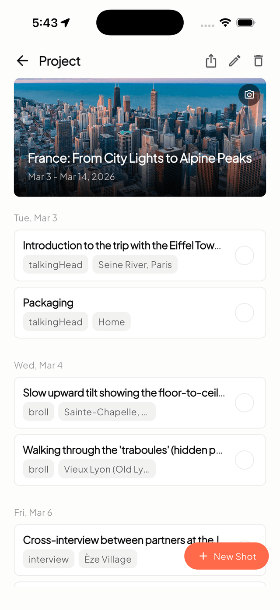Open the trip dates 'Mar 3 - Mar 14, 2026'

[x=71, y=177]
